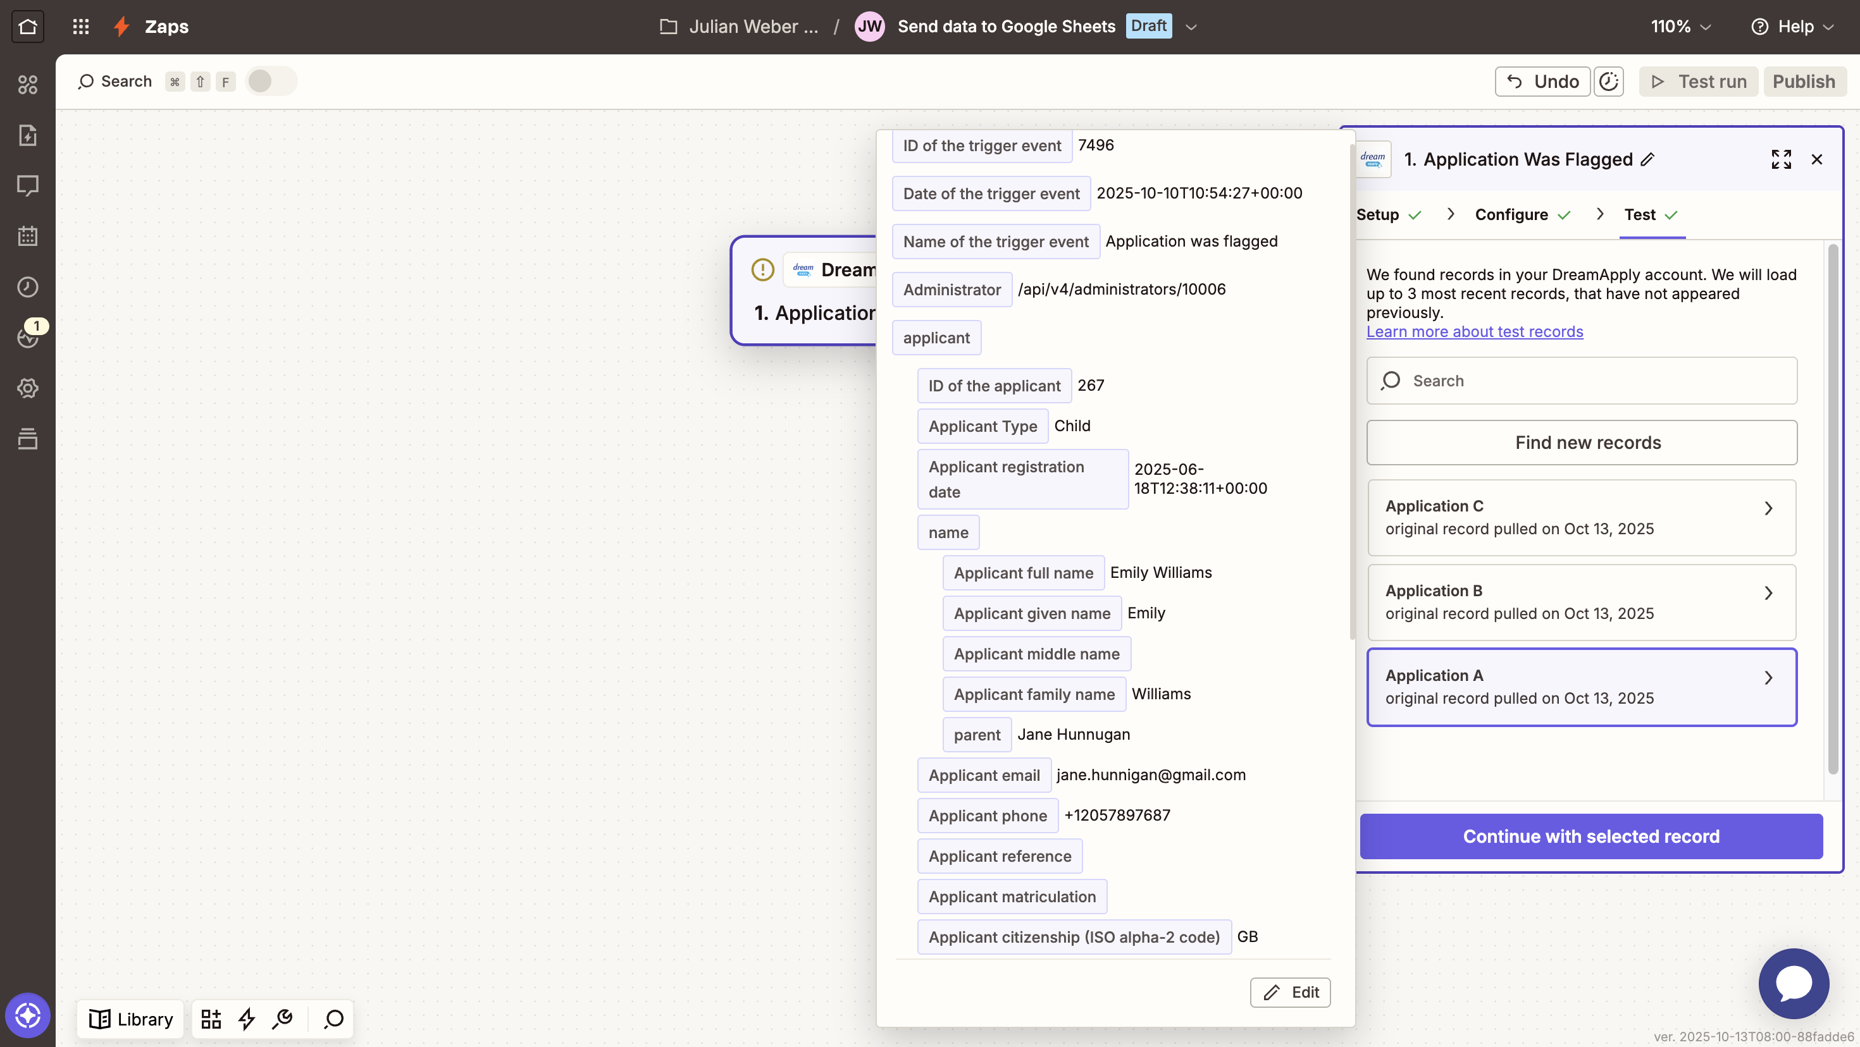The image size is (1860, 1047).
Task: Switch to the Configure tab
Action: pos(1523,215)
